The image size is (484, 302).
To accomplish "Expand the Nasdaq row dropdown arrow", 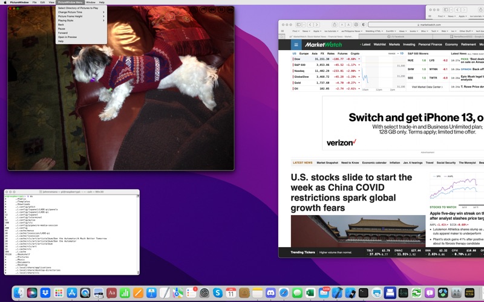I will [359, 71].
